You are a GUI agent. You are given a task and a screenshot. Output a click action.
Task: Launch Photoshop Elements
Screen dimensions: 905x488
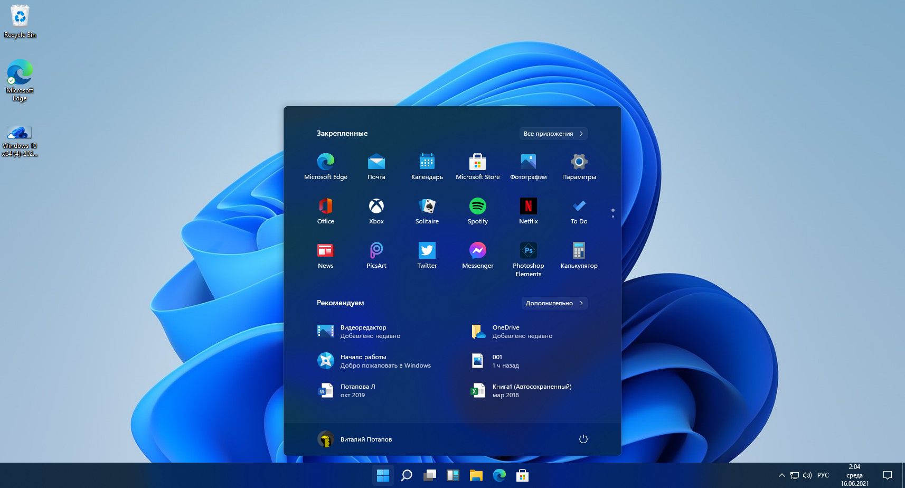click(x=529, y=259)
